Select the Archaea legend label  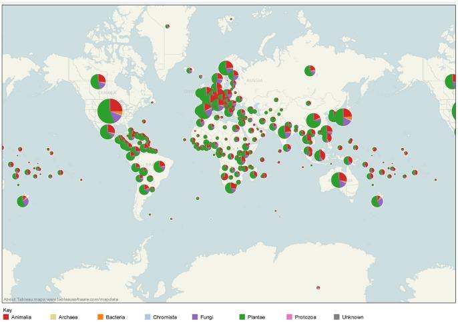point(67,317)
